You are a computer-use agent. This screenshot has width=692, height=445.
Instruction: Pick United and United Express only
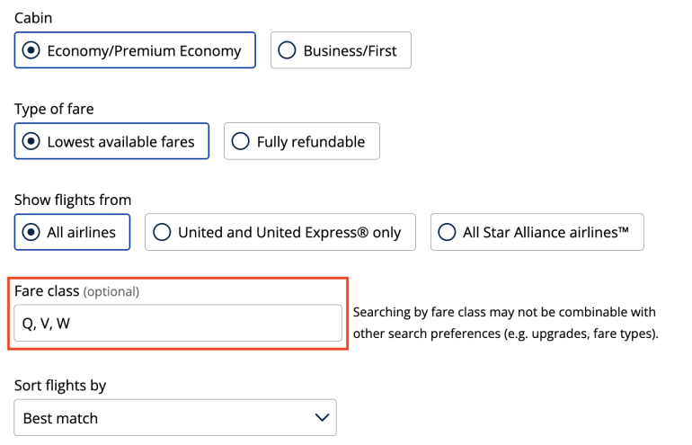click(279, 232)
